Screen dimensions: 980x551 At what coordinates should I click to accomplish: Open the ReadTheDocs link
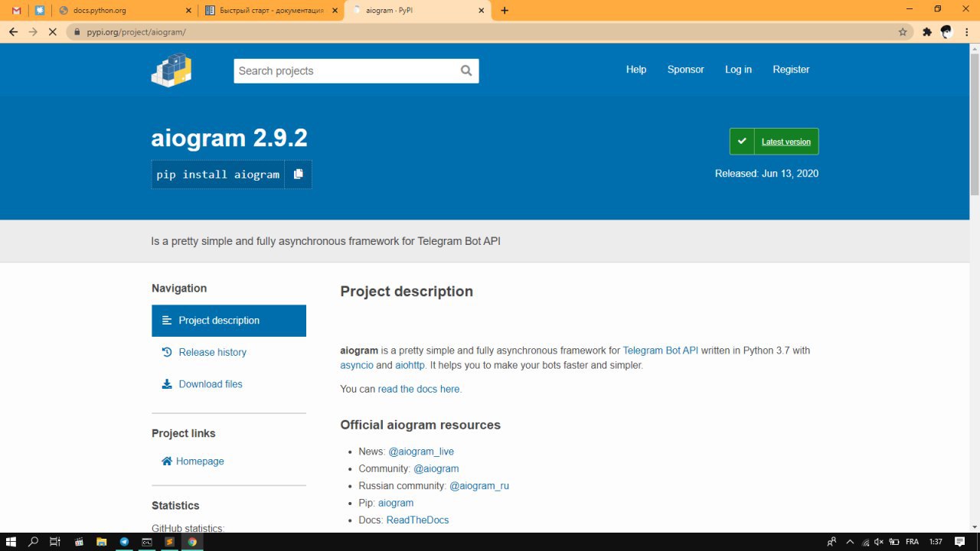coord(417,520)
